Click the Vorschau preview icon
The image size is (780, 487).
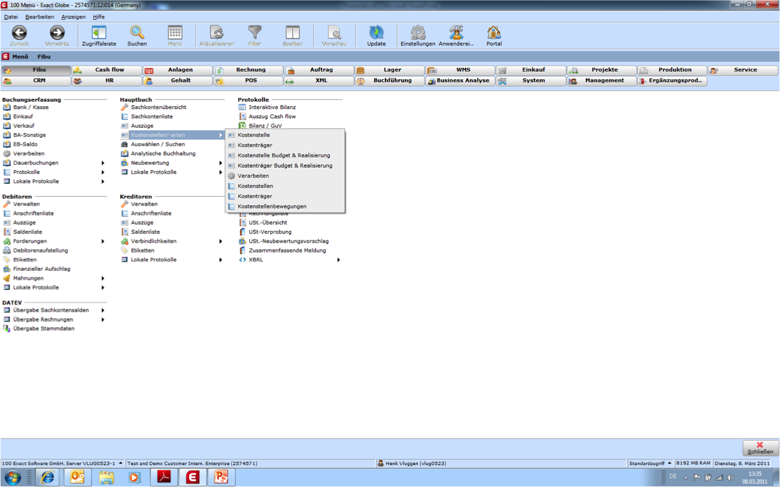tap(334, 33)
